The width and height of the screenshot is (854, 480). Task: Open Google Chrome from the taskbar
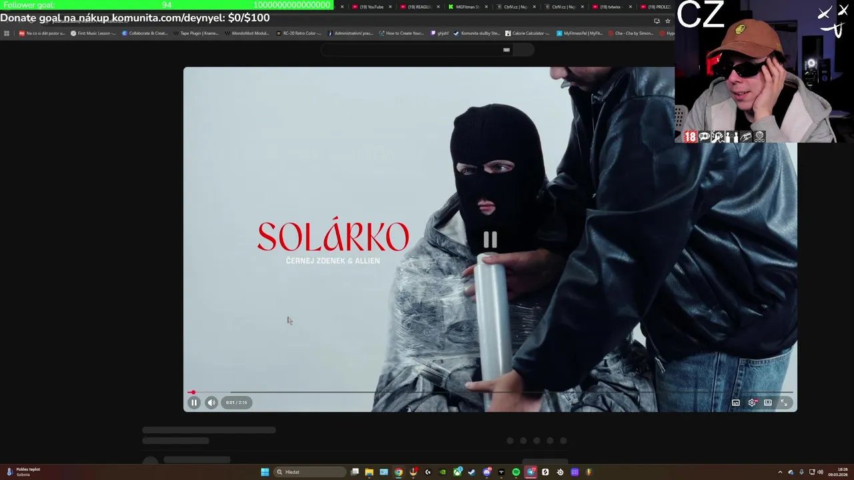(x=398, y=472)
